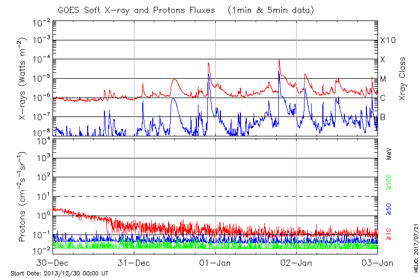Click the C flare class label

(x=383, y=98)
